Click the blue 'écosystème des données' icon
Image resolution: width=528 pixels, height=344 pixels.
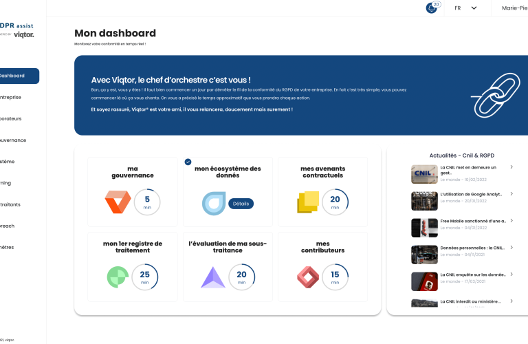(x=213, y=203)
